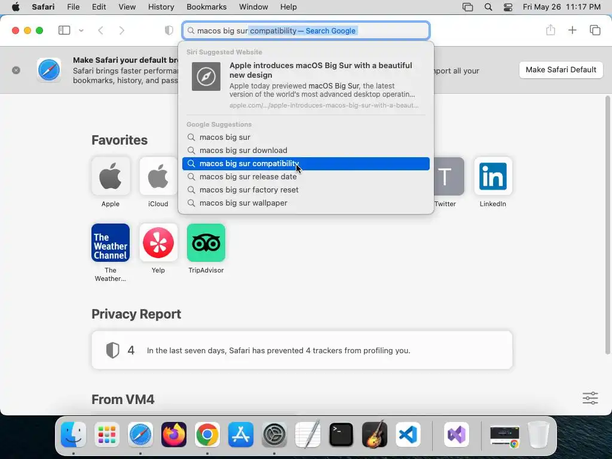612x459 pixels.
Task: Open the File menu
Action: (x=74, y=7)
